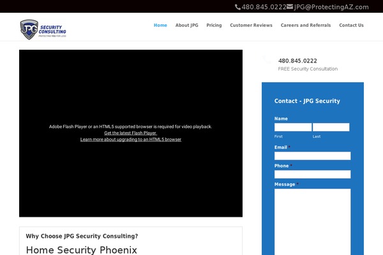Screen dimensions: 383x255
Task: Click the Message field label
Action: [x=285, y=184]
